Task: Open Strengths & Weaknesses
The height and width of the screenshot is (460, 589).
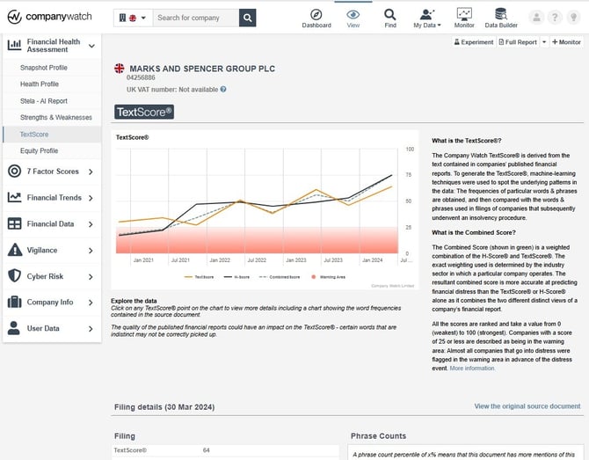Action: [56, 118]
